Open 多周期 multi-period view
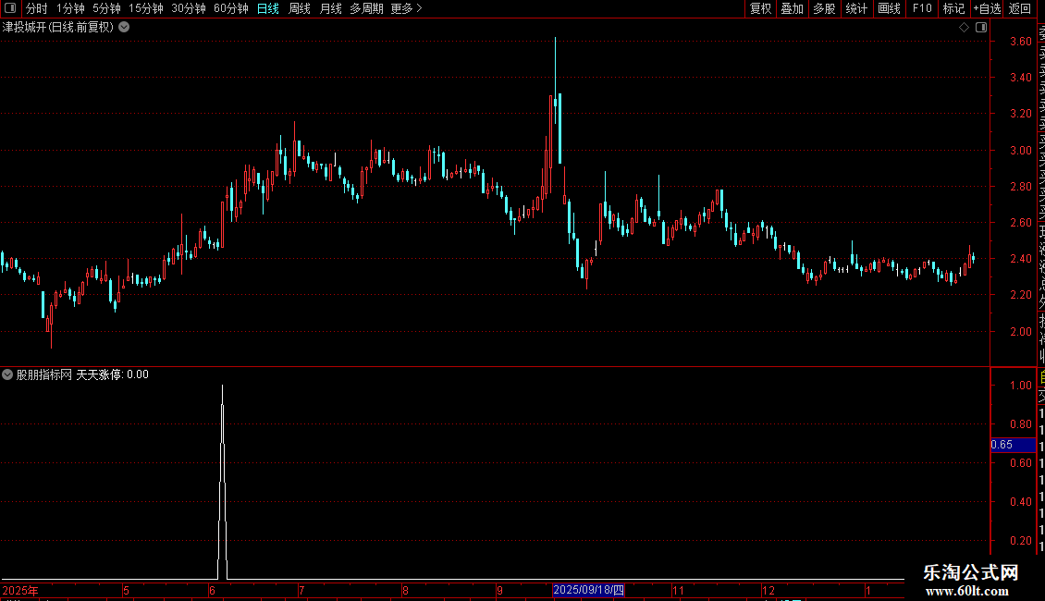Viewport: 1045px width, 601px height. click(x=366, y=8)
